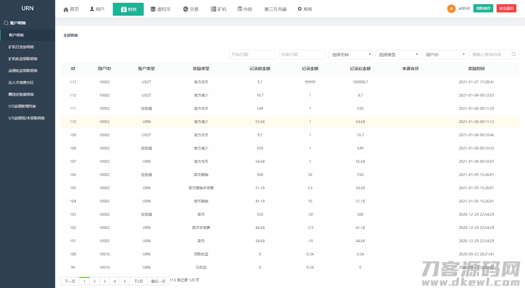
Task: Open 返佣收益领取明细 sidebar item
Action: pos(23,71)
